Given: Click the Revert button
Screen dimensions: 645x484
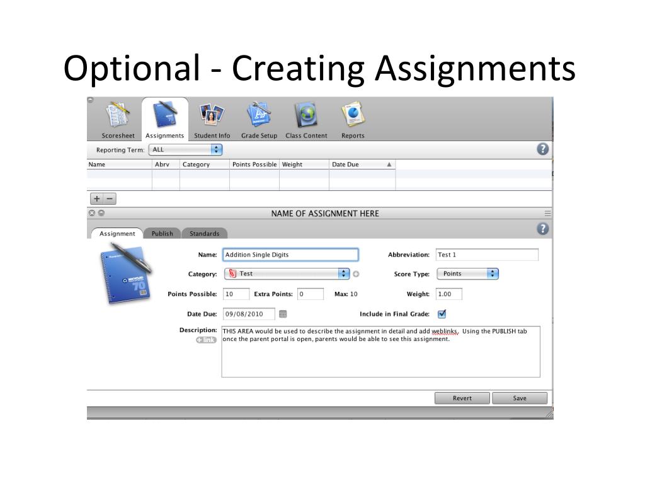Looking at the screenshot, I should click(462, 398).
